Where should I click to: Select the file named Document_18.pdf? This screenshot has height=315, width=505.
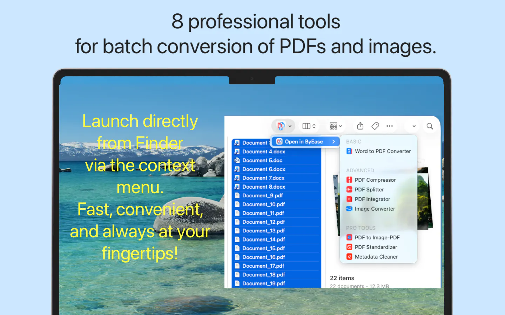click(x=276, y=275)
